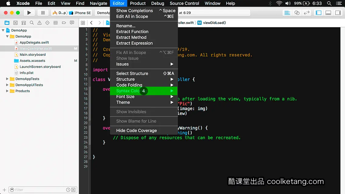Show only recently modified files filter
The image size is (345, 194).
pos(68,190)
